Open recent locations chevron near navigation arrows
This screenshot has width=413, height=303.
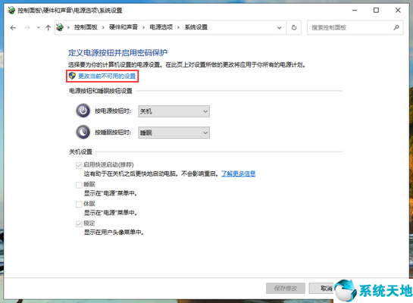click(39, 27)
